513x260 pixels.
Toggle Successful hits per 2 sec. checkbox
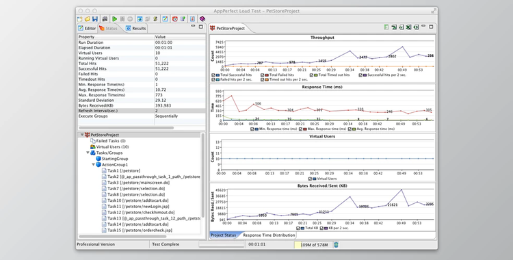360,75
